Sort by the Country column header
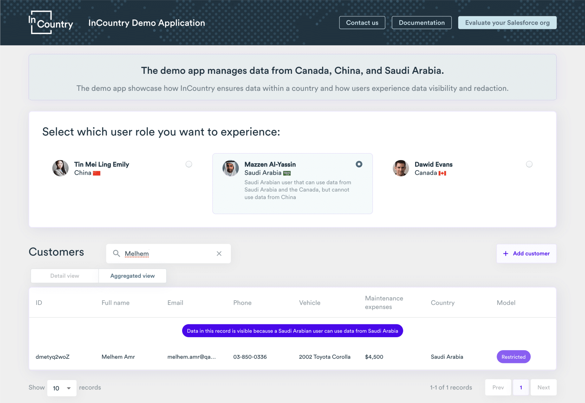Image resolution: width=585 pixels, height=403 pixels. 443,302
